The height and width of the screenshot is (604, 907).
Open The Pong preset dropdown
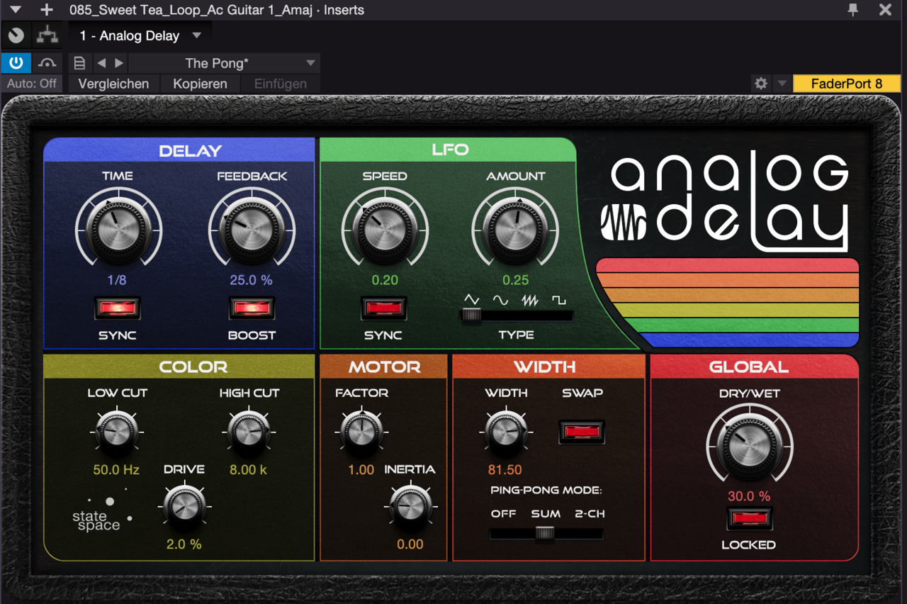[225, 63]
